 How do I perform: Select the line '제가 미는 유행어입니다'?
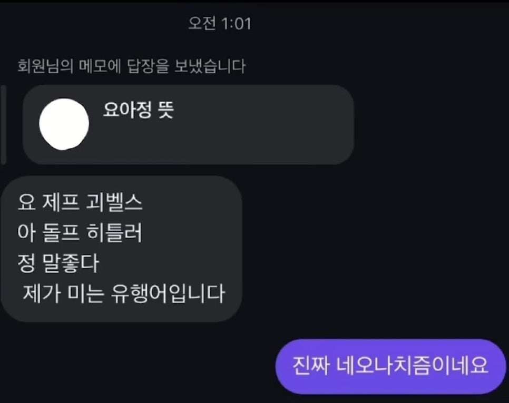point(124,293)
